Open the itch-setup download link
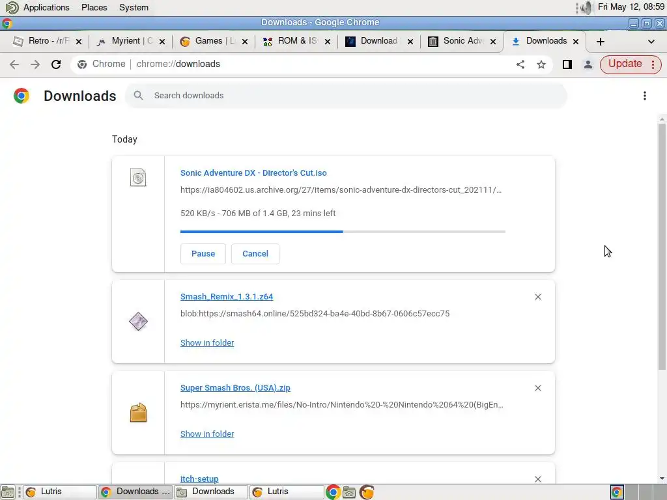 (x=199, y=479)
